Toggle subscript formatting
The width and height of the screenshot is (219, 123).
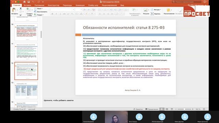coord(72,14)
